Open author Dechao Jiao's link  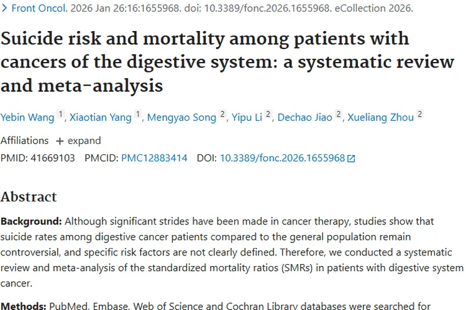point(304,117)
